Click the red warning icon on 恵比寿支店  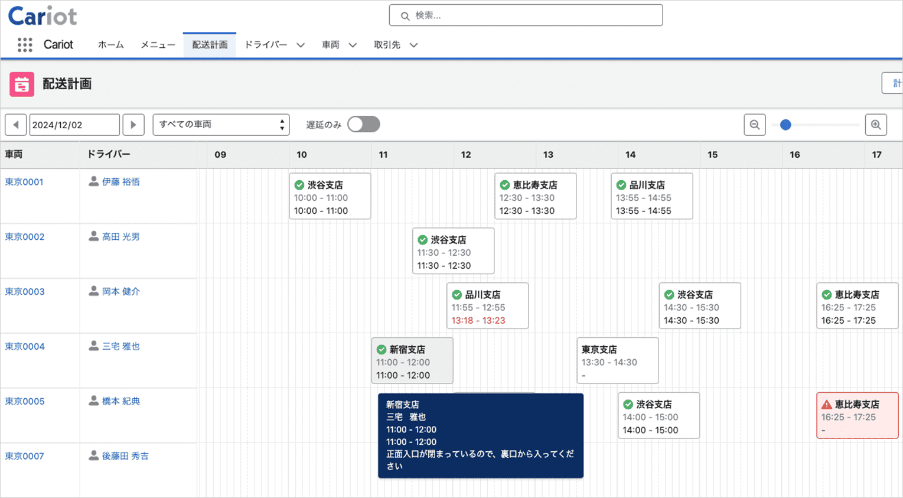[827, 405]
